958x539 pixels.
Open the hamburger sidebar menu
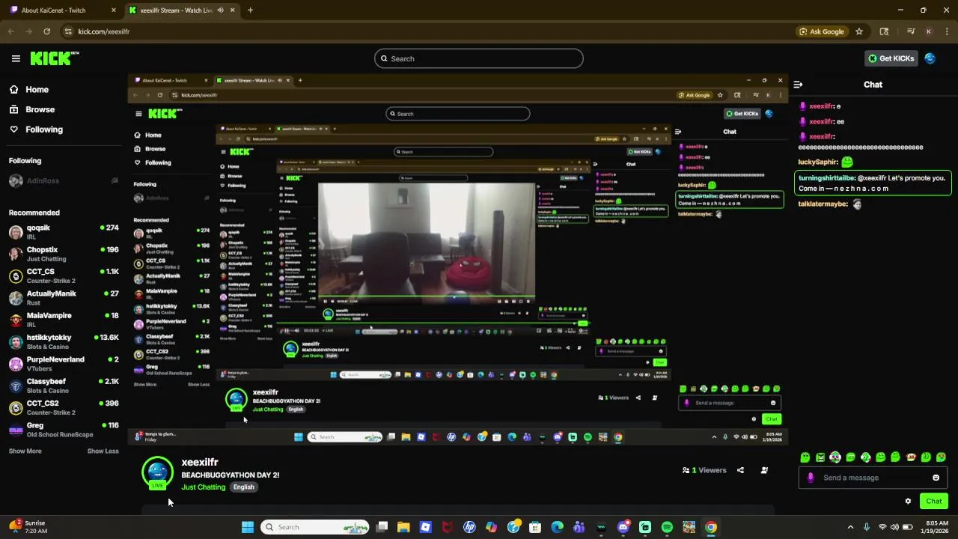tap(16, 58)
